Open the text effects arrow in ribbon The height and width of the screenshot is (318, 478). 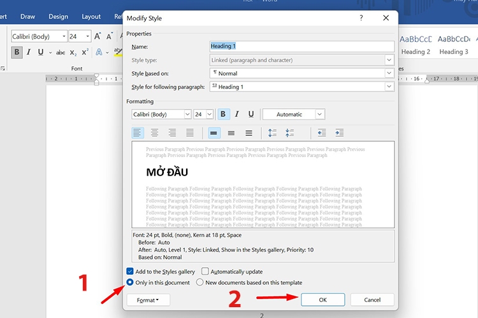click(107, 53)
